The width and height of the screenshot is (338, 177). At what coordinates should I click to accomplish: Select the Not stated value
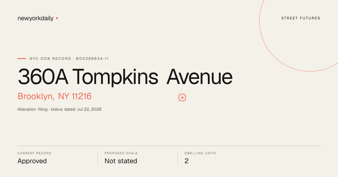pos(121,161)
